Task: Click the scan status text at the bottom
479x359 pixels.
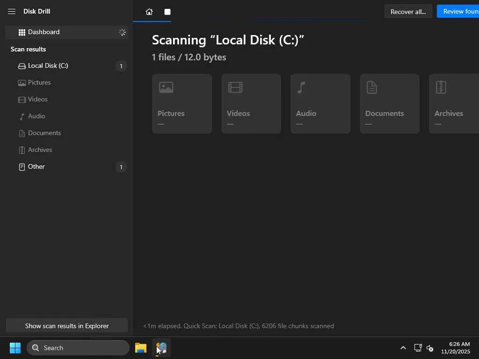Action: pyautogui.click(x=239, y=326)
